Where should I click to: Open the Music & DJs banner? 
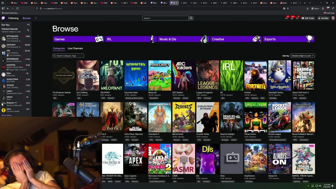tap(183, 39)
